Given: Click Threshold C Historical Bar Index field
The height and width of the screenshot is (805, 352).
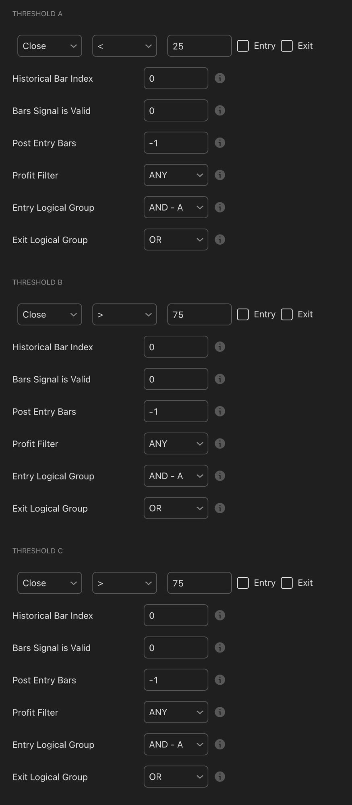Looking at the screenshot, I should click(x=176, y=615).
